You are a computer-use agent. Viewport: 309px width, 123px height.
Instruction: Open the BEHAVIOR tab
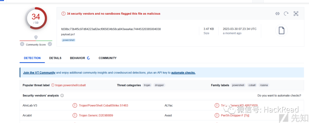tap(78, 58)
